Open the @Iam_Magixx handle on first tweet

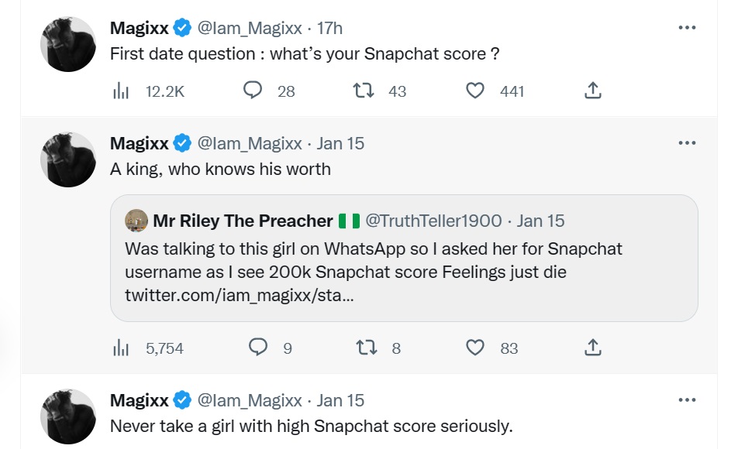[x=250, y=29]
